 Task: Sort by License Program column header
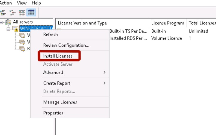coord(168,23)
